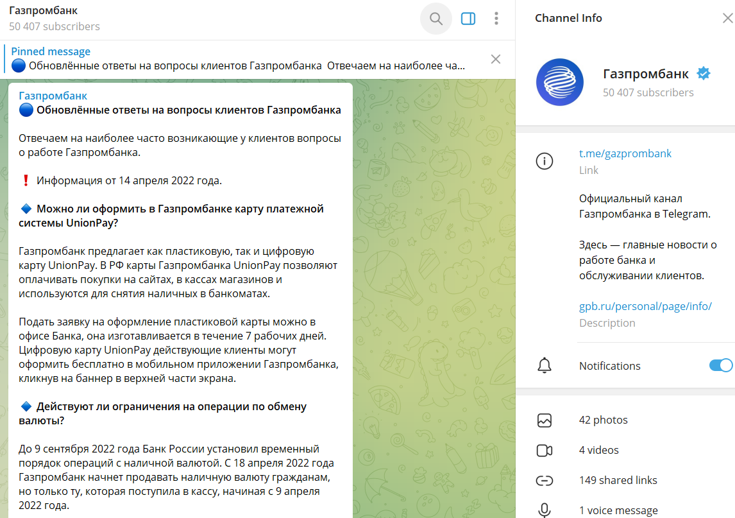Dismiss the pinned message bar

(x=496, y=59)
